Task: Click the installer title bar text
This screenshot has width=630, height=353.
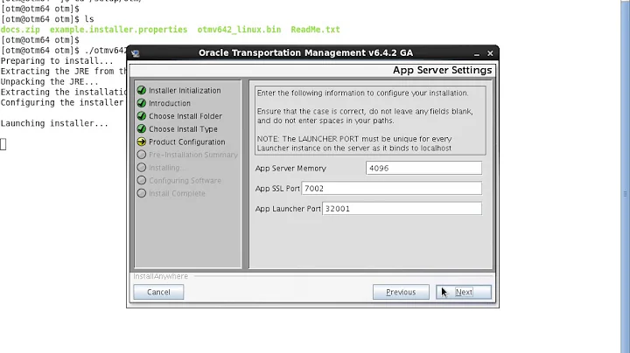Action: [x=305, y=53]
